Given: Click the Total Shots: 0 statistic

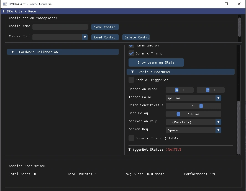Looking at the screenshot, I should (22, 174).
